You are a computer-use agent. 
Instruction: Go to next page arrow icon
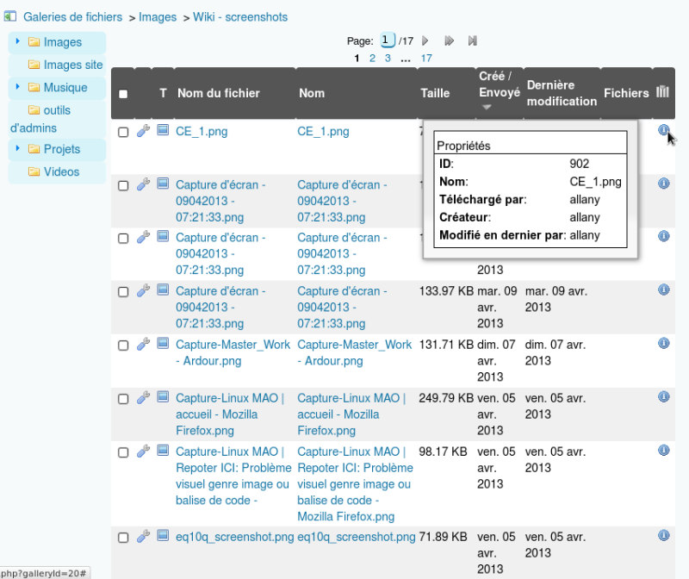pos(425,40)
